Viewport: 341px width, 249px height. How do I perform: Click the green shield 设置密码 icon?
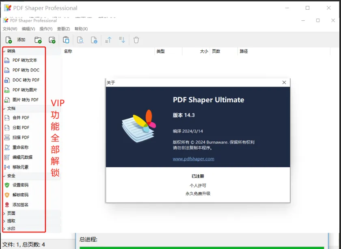click(7, 185)
